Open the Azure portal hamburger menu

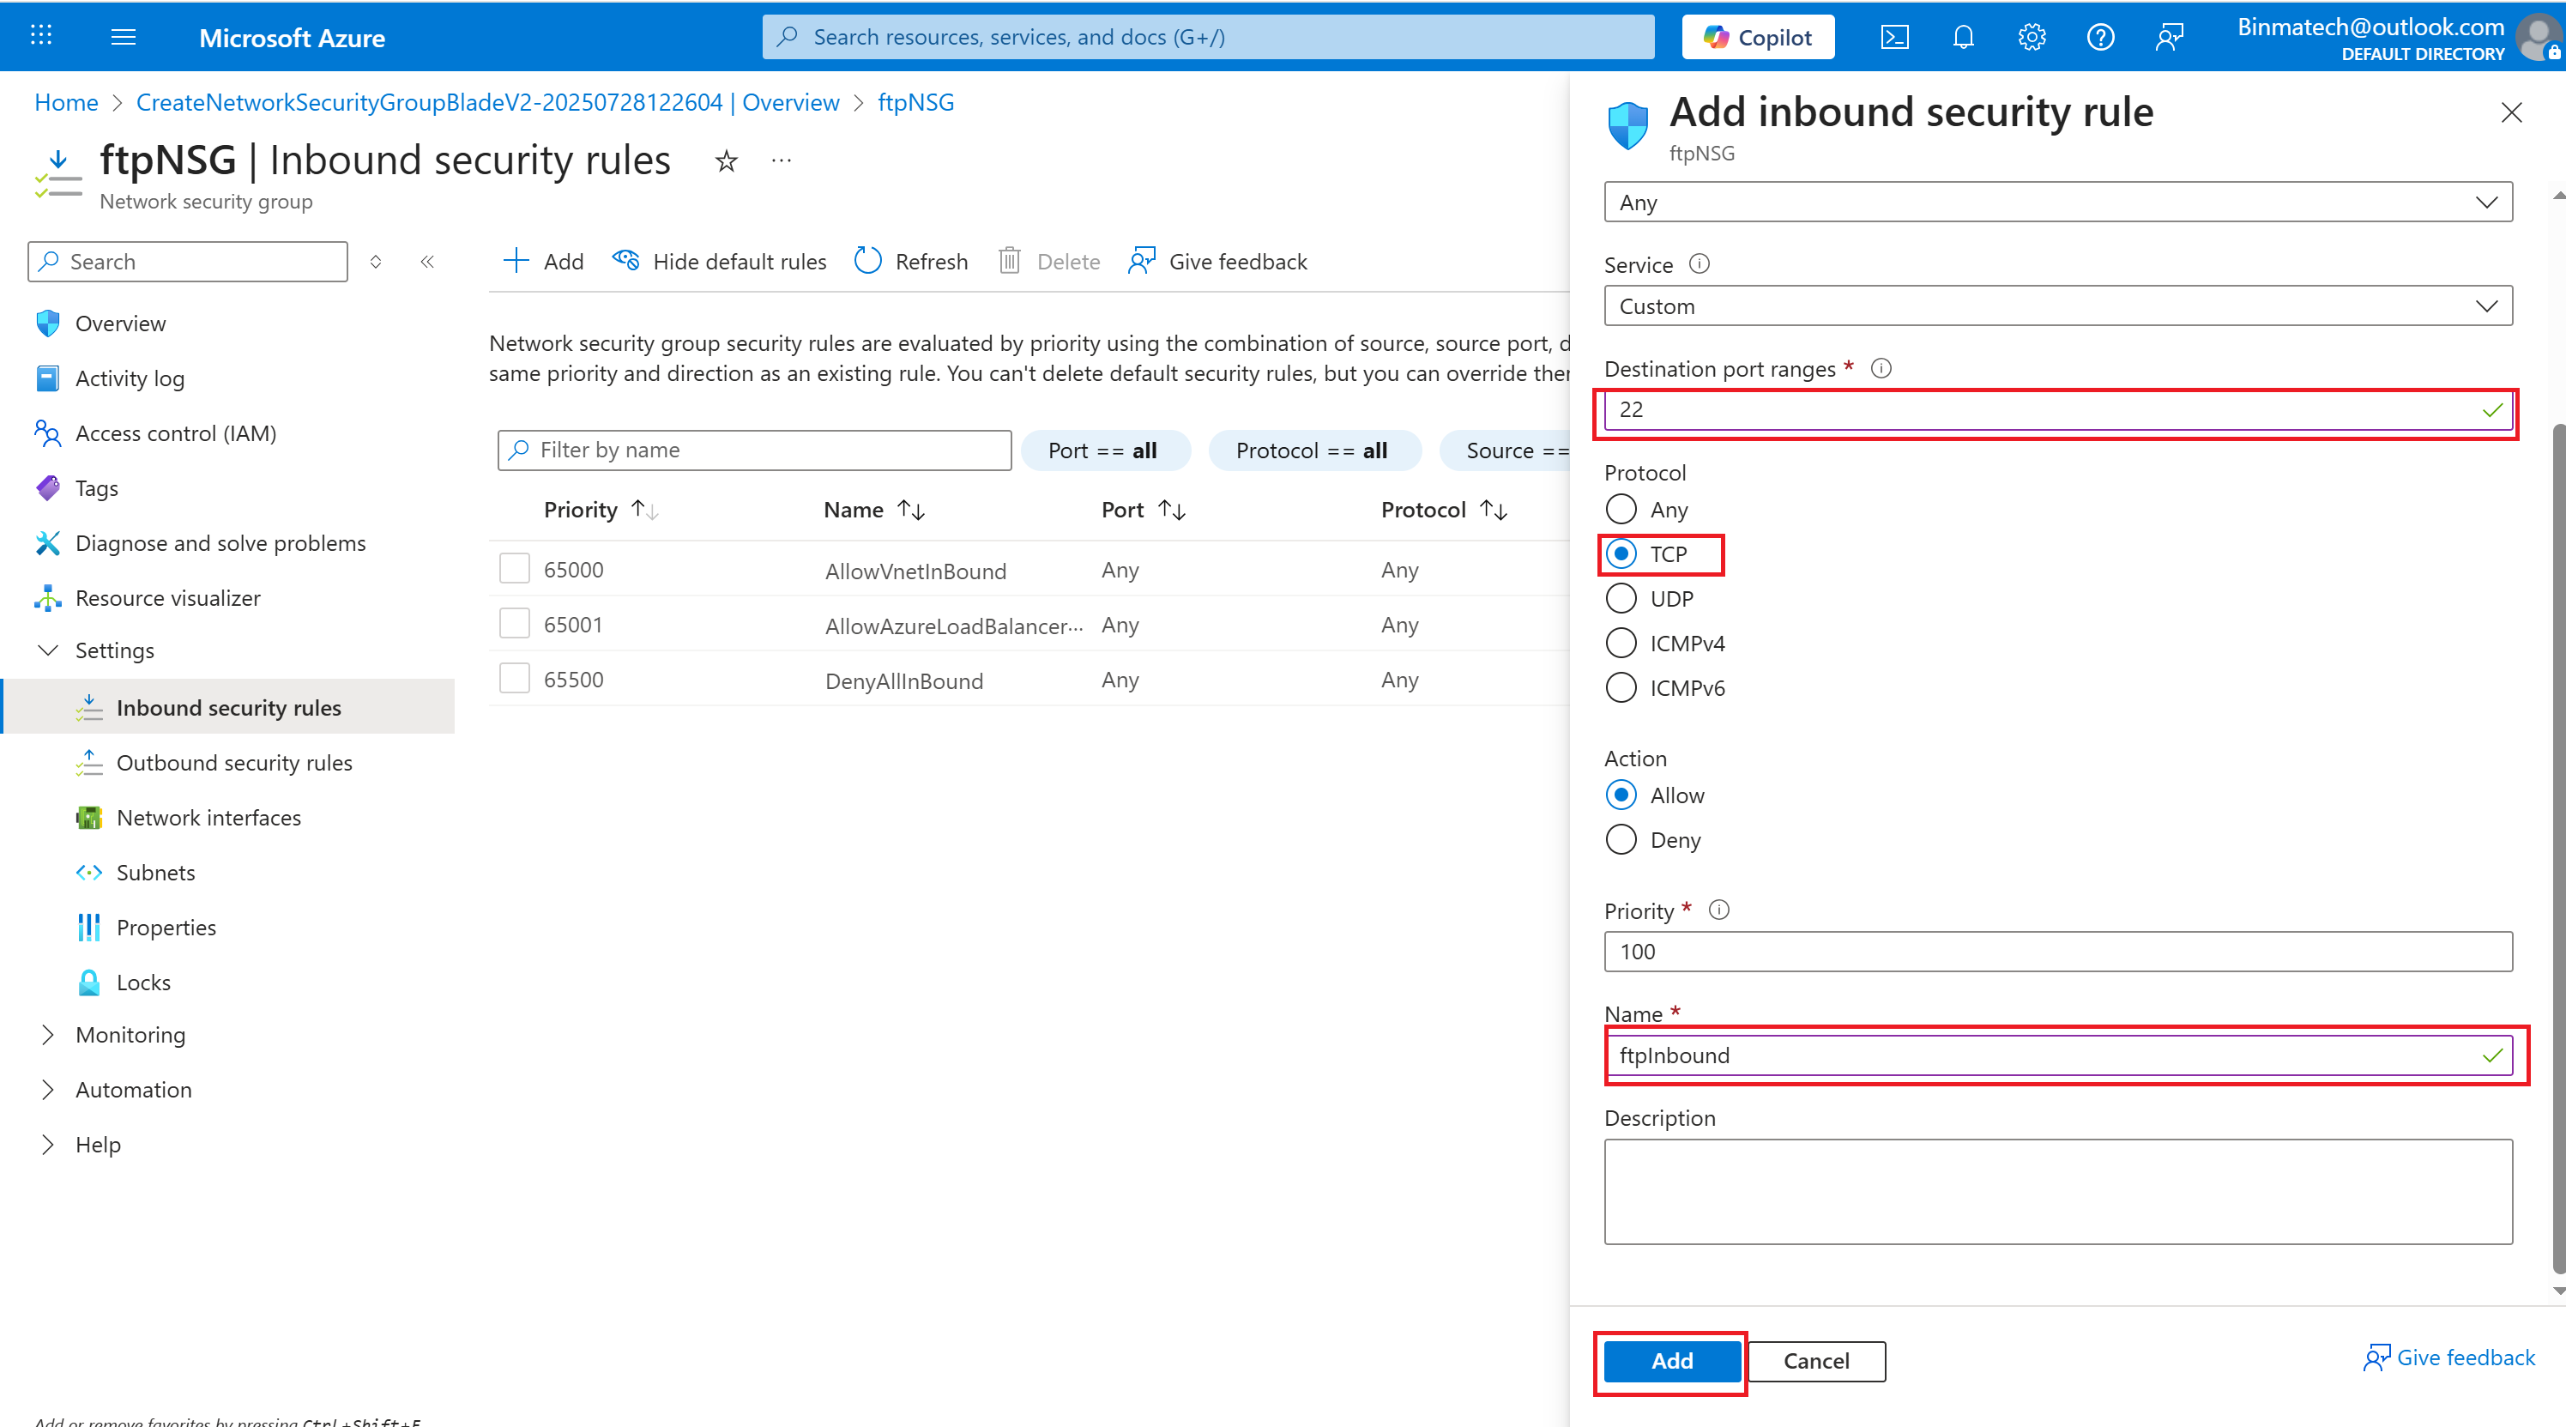(124, 37)
